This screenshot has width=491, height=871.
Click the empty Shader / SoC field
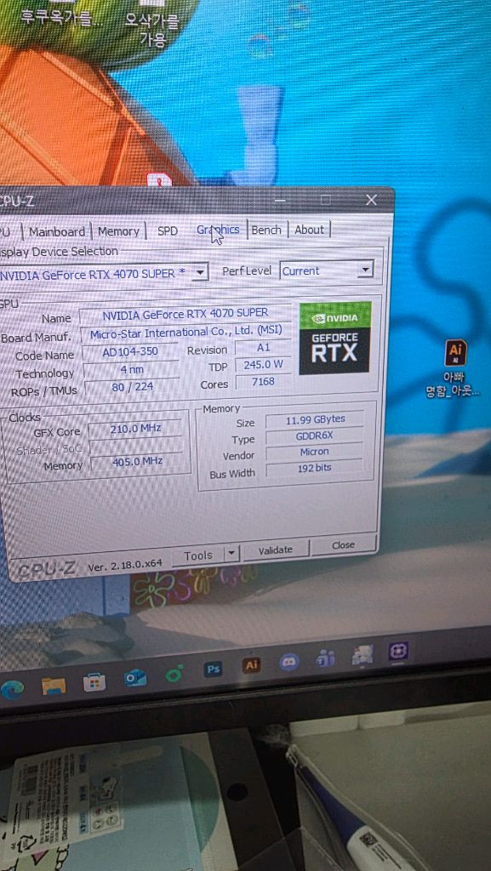click(x=136, y=446)
